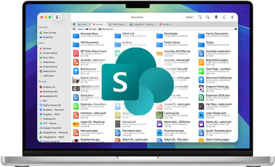Click the DSC0221-2.NEF photo thumbnail
This screenshot has width=275, height=167.
tap(76, 88)
